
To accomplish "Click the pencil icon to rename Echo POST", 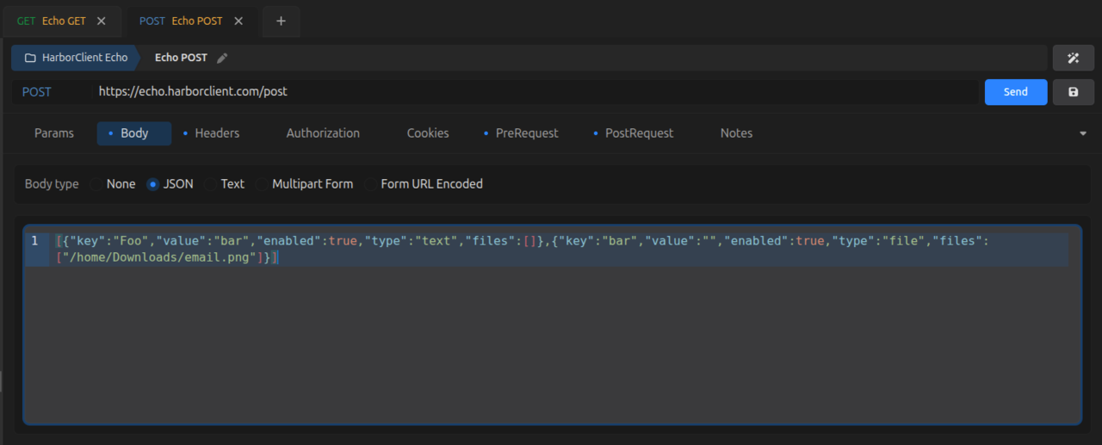I will tap(222, 58).
